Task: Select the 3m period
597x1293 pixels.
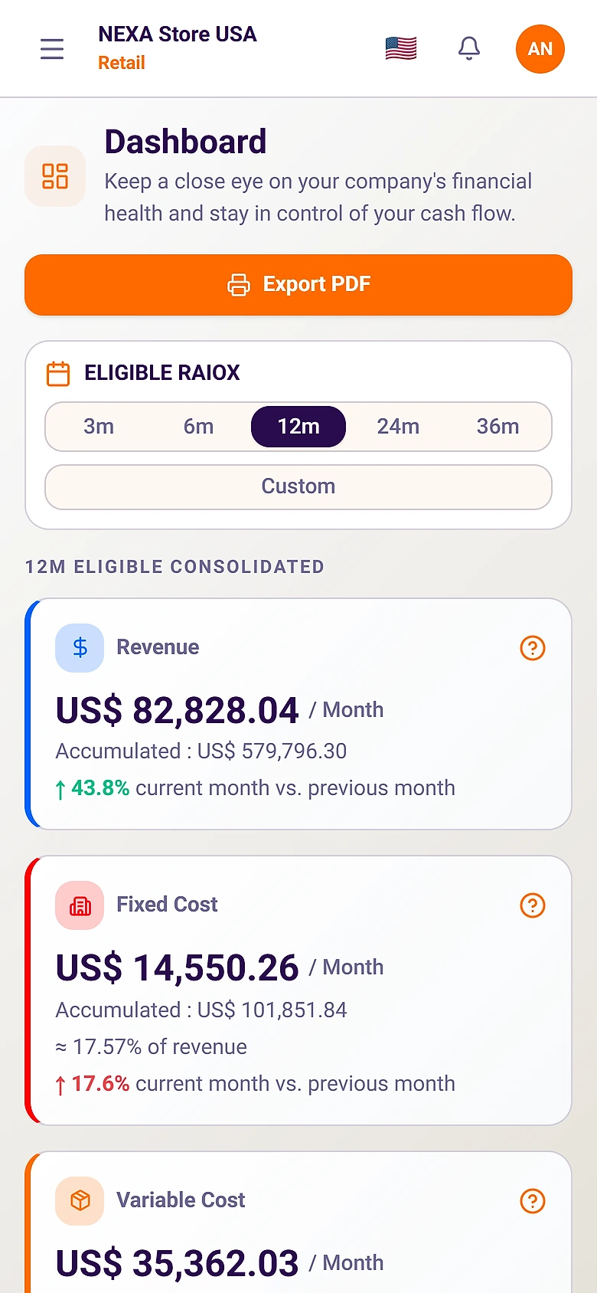Action: click(x=99, y=427)
